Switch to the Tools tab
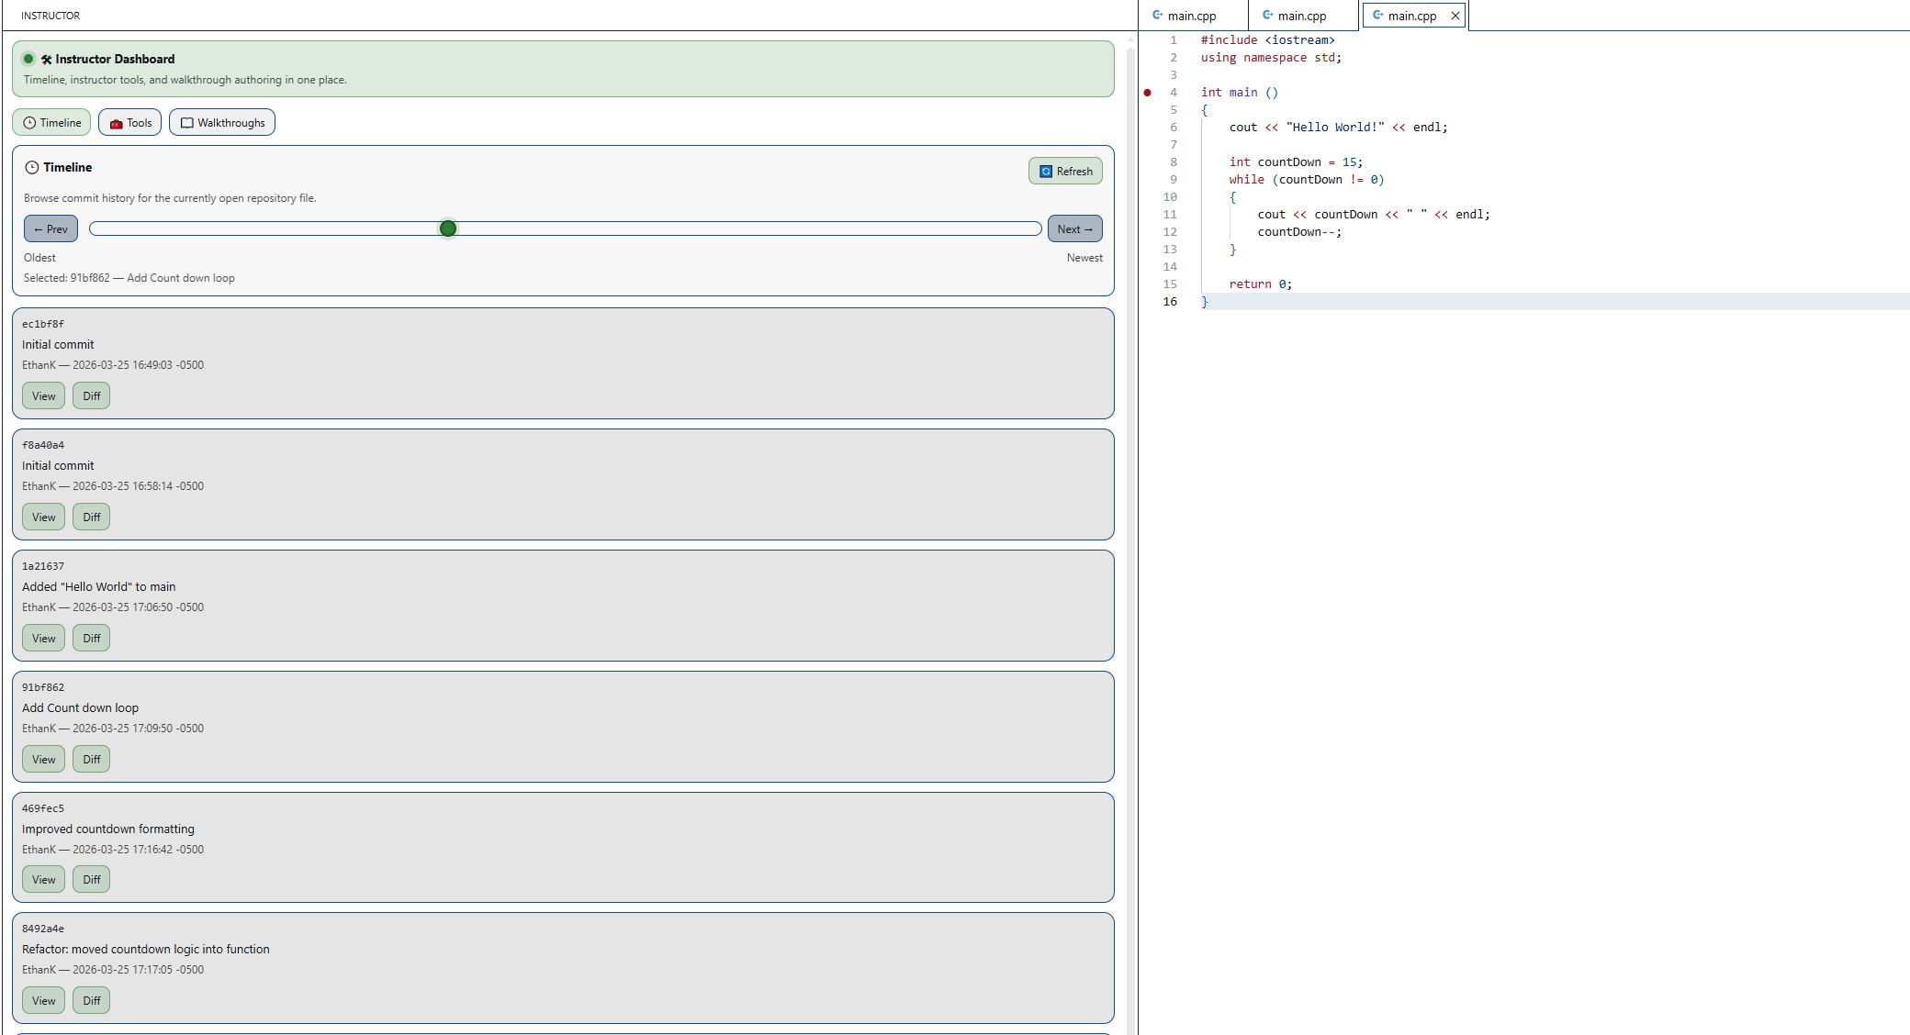 click(129, 123)
